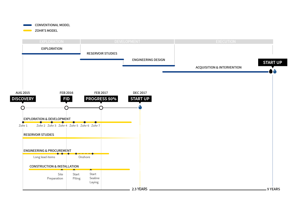Click the EXECUTION gray header segment
Image resolution: width=300 pixels, height=219 pixels.
(x=224, y=42)
